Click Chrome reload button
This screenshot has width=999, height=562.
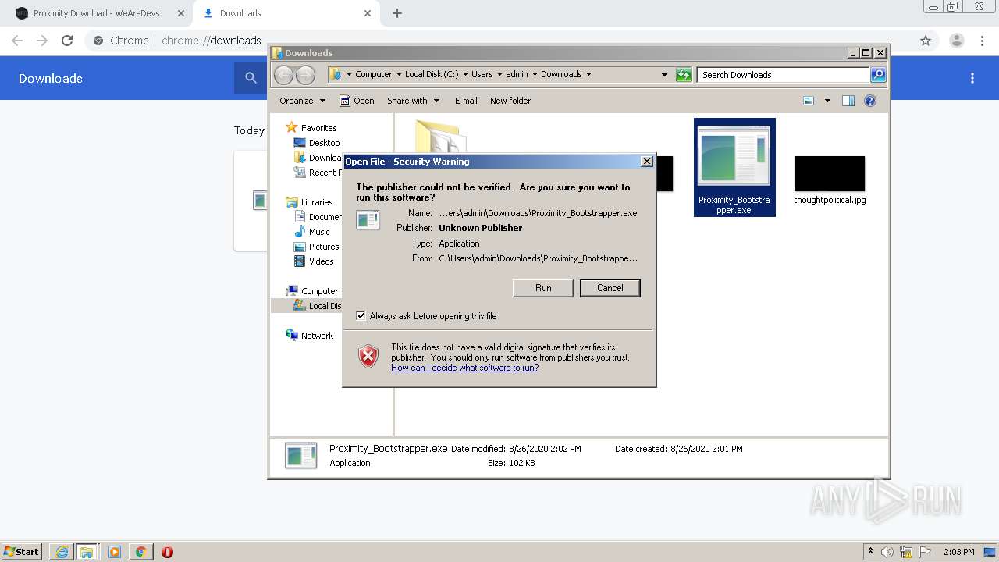(x=67, y=41)
